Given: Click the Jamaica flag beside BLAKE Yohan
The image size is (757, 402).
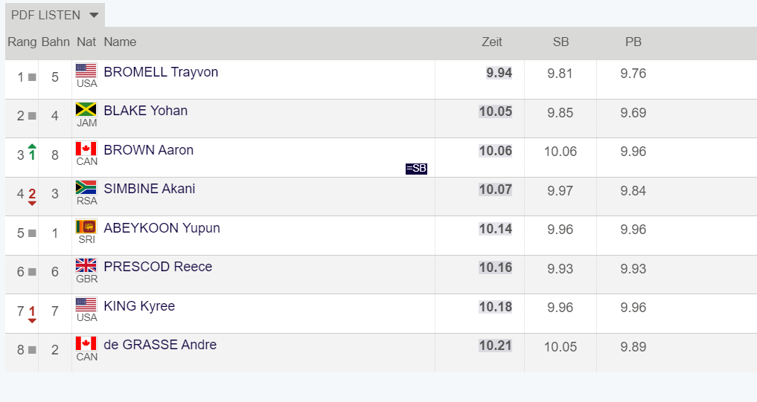Looking at the screenshot, I should click(x=86, y=109).
